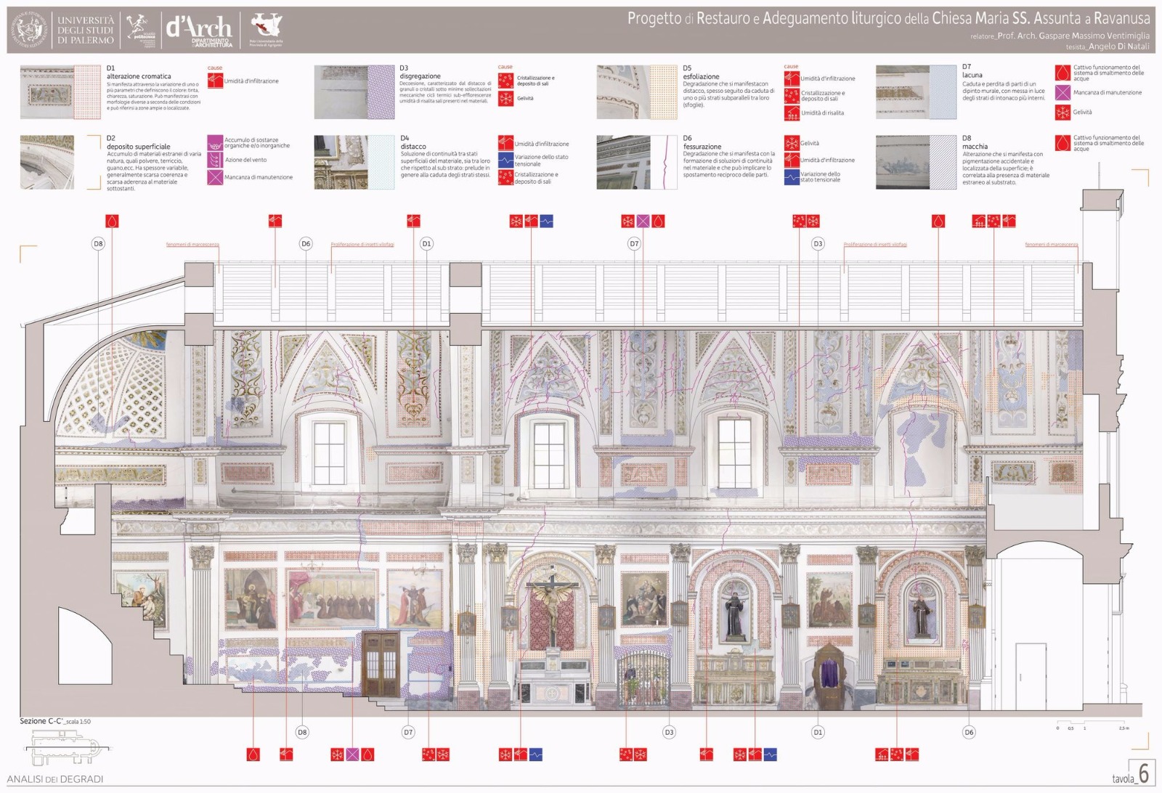Screen dimensions: 1162x793
Task: Click the Cattivo funzionamento water-drop icon beside D7 lacuna
Action: pyautogui.click(x=1063, y=73)
